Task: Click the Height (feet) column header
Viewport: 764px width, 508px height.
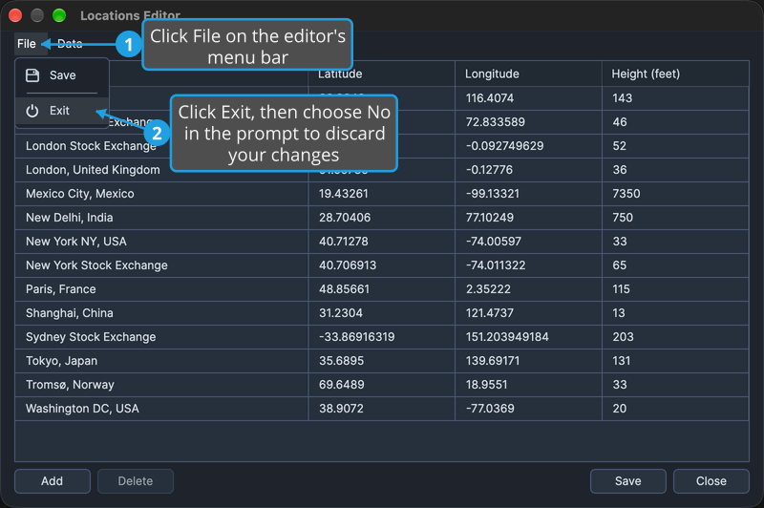Action: click(x=675, y=74)
